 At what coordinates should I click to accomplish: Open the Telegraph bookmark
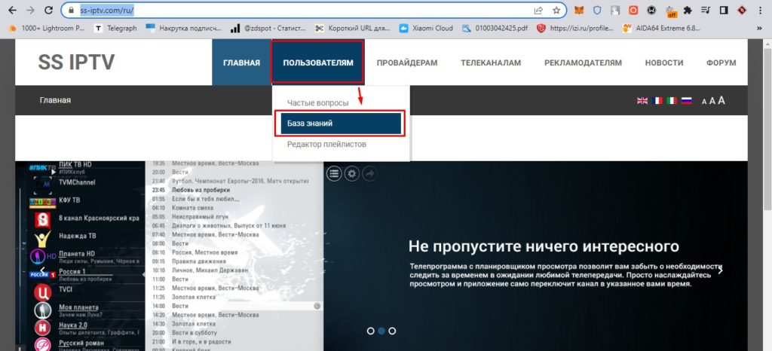[116, 28]
